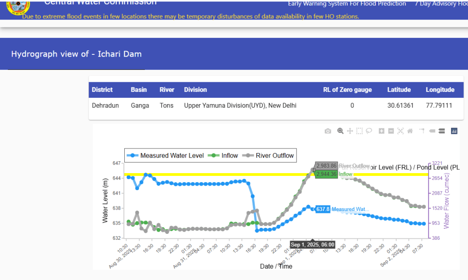Toggle spike lines on the chart
The width and height of the screenshot is (468, 280).
click(x=422, y=131)
